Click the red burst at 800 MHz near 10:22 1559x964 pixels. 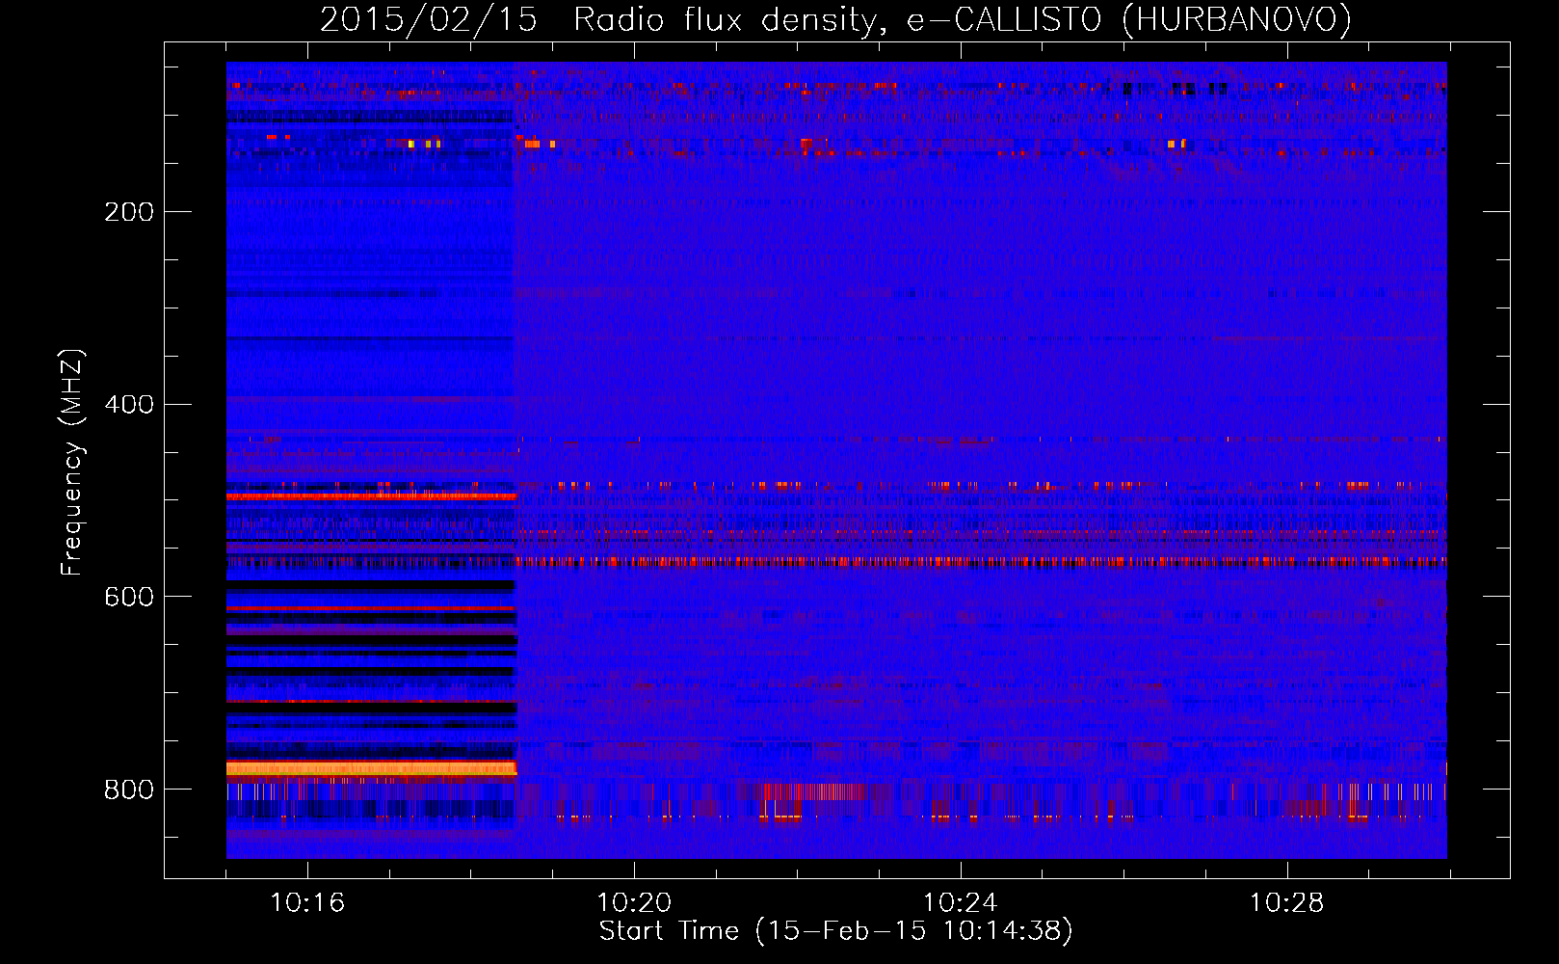coord(814,791)
